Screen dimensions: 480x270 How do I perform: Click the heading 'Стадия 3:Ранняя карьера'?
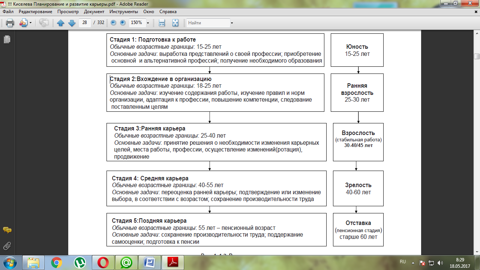coord(150,129)
